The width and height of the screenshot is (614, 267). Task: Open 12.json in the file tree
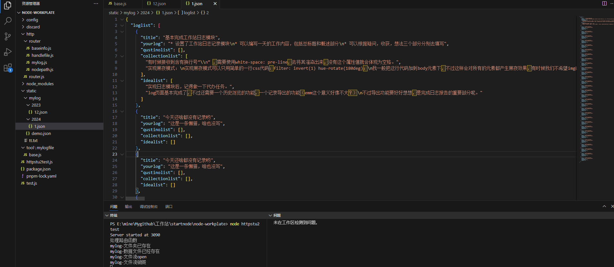[x=59, y=112]
